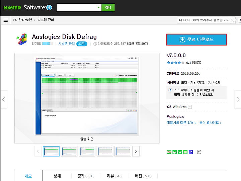Image resolution: width=241 pixels, height=181 pixels.
Task: Open the 공식 웹사이트 link
Action: pos(210,122)
